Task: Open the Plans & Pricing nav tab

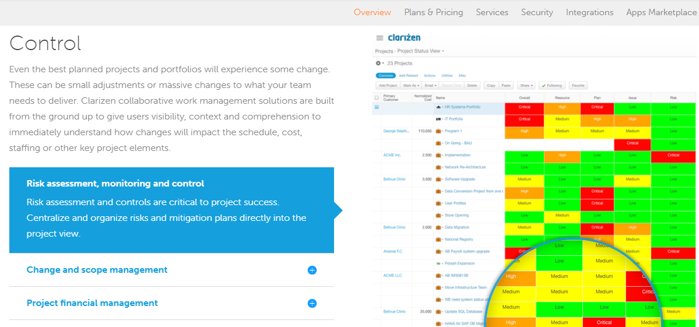Action: point(433,12)
